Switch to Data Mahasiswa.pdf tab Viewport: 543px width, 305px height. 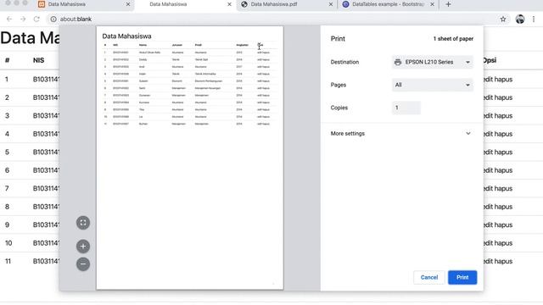pos(286,4)
